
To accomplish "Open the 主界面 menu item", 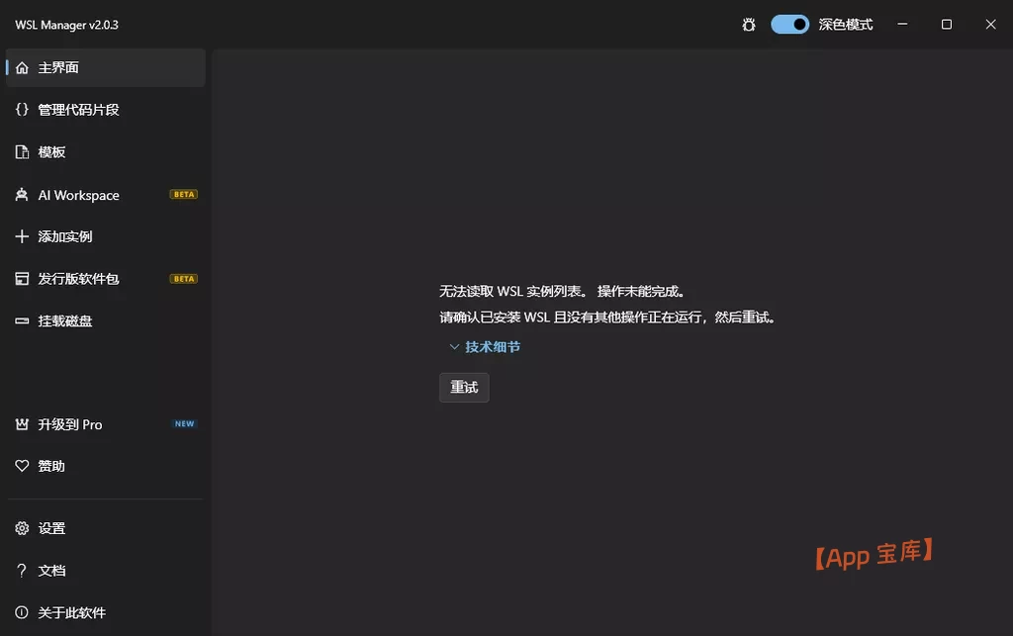I will pyautogui.click(x=105, y=68).
